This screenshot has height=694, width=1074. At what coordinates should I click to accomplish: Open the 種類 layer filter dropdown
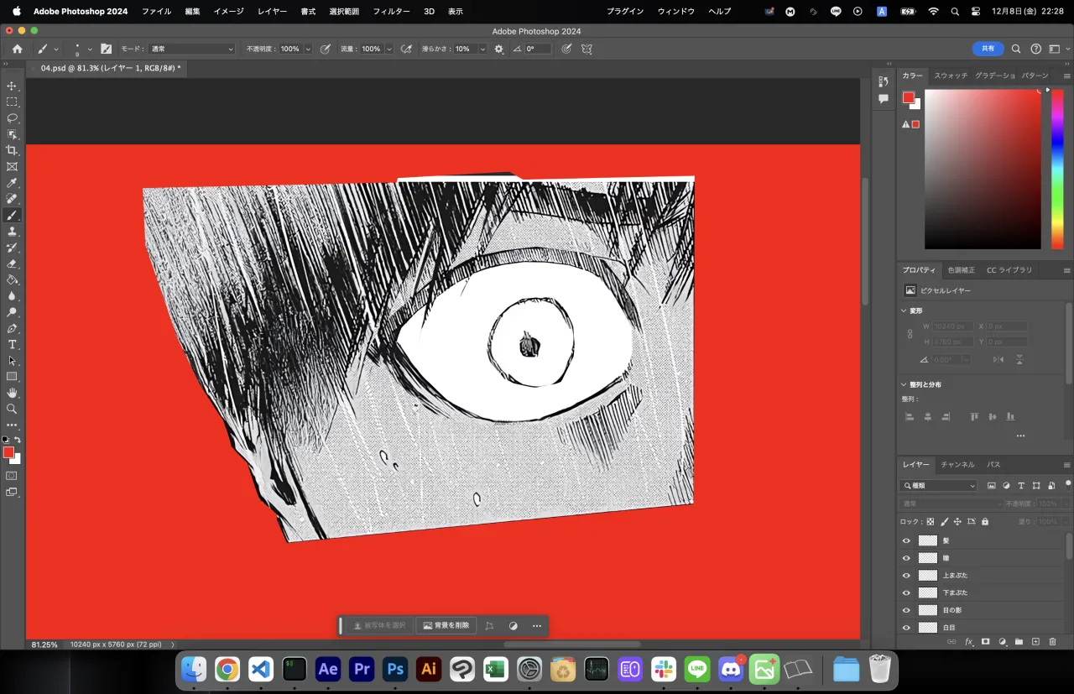tap(938, 486)
